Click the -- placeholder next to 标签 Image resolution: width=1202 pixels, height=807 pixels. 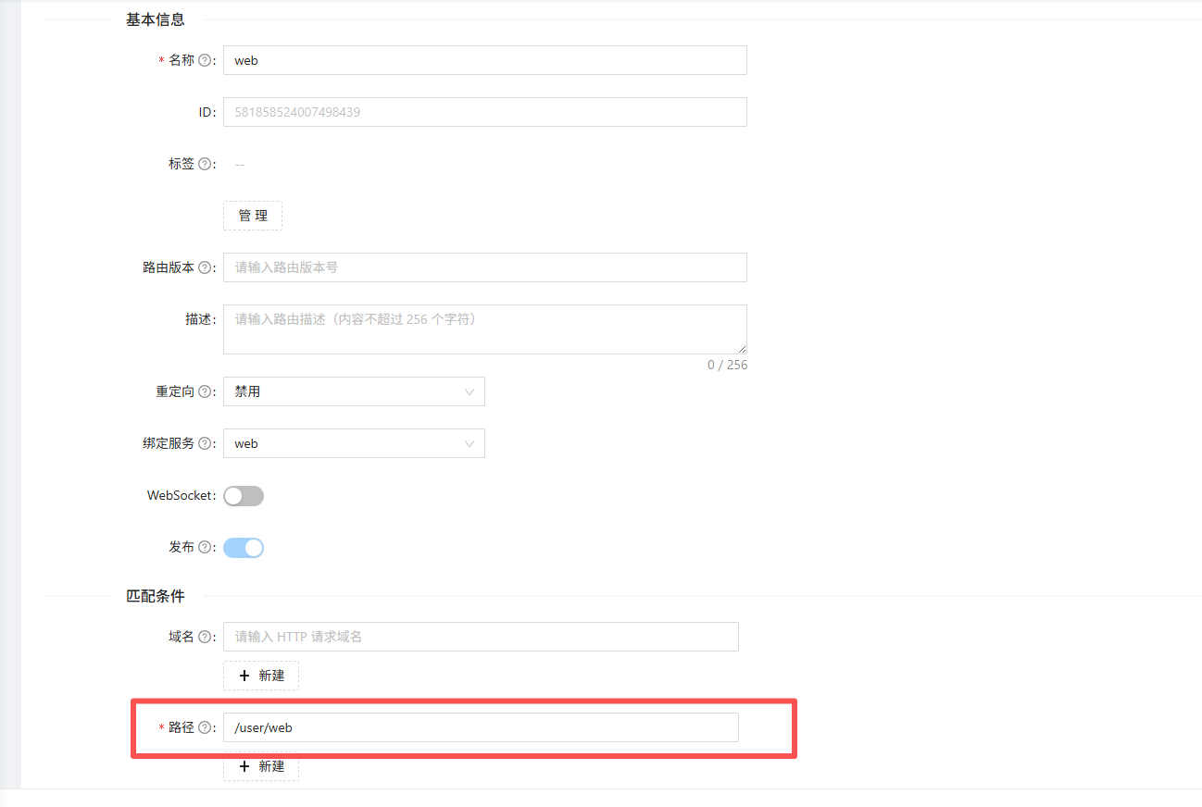tap(240, 165)
